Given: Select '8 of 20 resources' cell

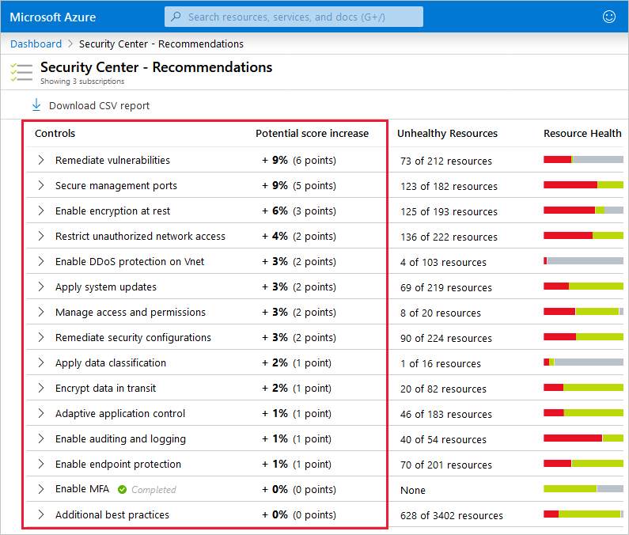Looking at the screenshot, I should tap(441, 313).
